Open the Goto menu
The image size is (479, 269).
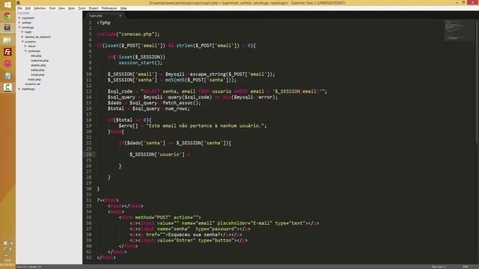pos(72,8)
